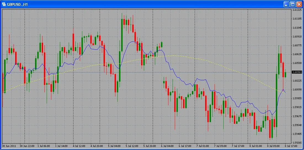Click the 7 Jul 09:00 time label
This screenshot has width=304, height=150.
pyautogui.click(x=221, y=146)
